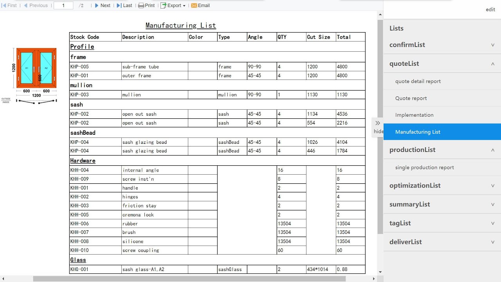Expand the deliverList section
Image resolution: width=501 pixels, height=282 pixels.
coord(442,242)
